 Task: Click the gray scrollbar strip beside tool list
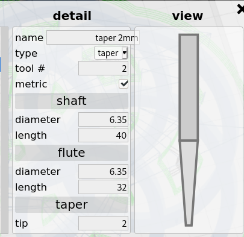coord(4,130)
